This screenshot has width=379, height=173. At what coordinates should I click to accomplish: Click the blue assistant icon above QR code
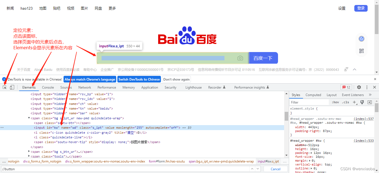pos(361,39)
